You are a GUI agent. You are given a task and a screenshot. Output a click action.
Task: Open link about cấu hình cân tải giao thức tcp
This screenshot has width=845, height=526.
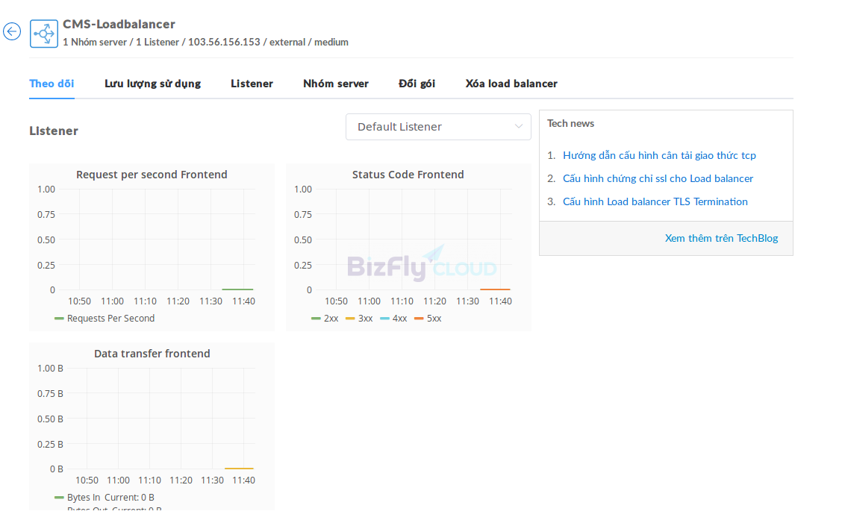tap(659, 155)
